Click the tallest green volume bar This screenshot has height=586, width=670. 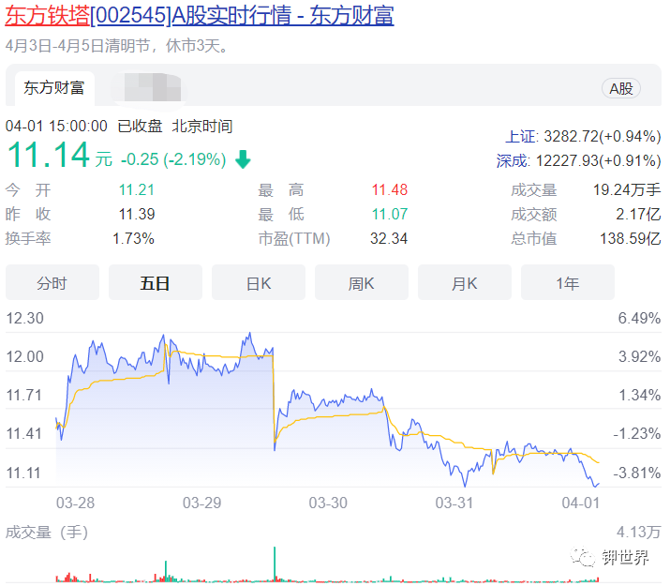click(x=275, y=563)
